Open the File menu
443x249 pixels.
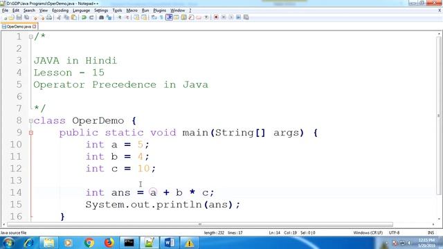tap(5, 10)
